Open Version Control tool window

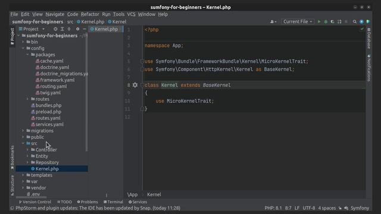click(35, 202)
